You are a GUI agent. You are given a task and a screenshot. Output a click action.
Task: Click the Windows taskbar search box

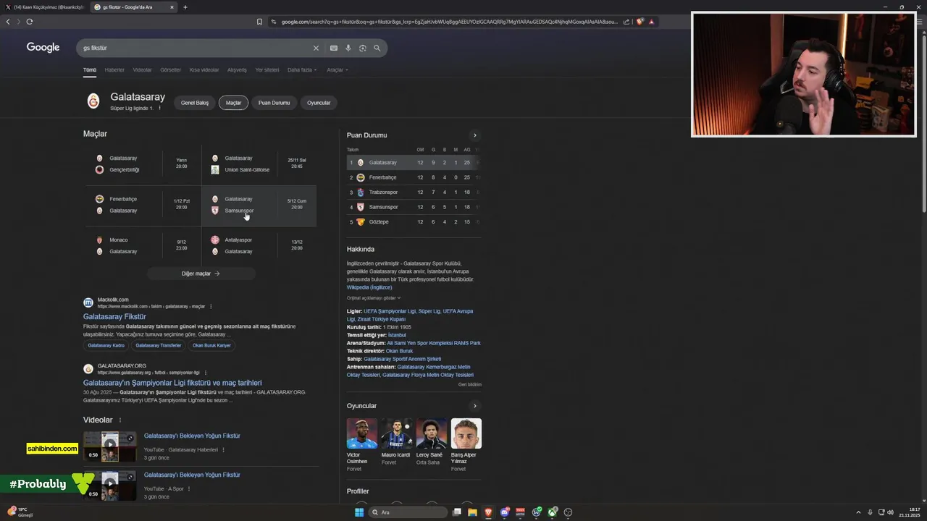point(408,512)
